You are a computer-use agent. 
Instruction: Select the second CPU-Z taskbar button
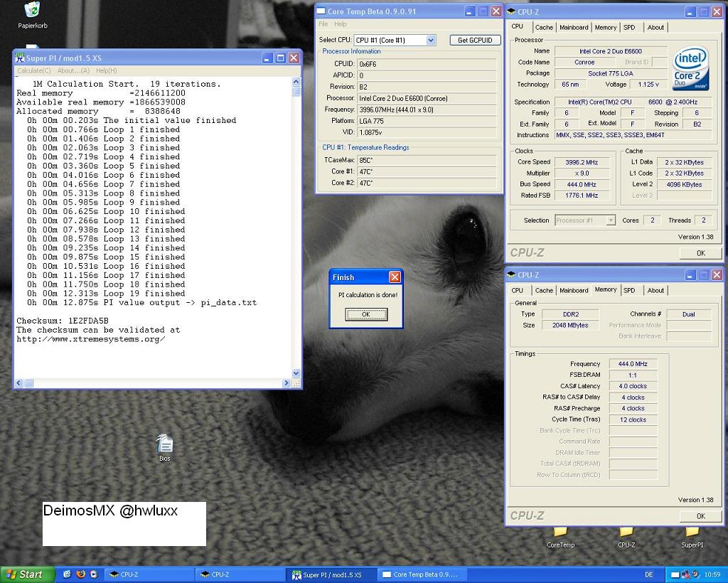240,574
